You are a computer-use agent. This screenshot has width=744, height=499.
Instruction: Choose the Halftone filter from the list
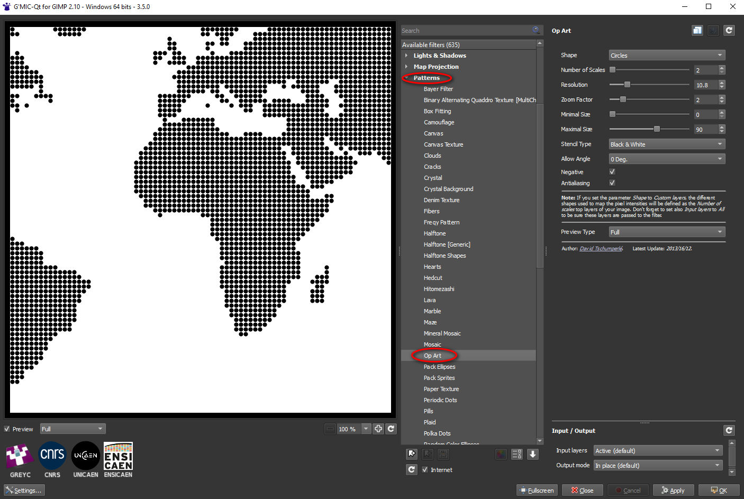pyautogui.click(x=434, y=233)
